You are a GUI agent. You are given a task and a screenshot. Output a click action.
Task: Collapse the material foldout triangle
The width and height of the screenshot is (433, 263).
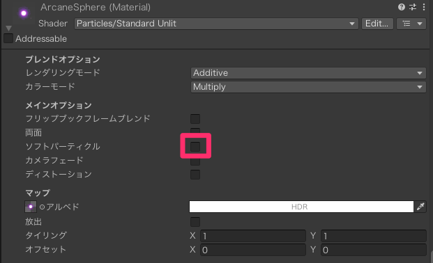pos(8,28)
